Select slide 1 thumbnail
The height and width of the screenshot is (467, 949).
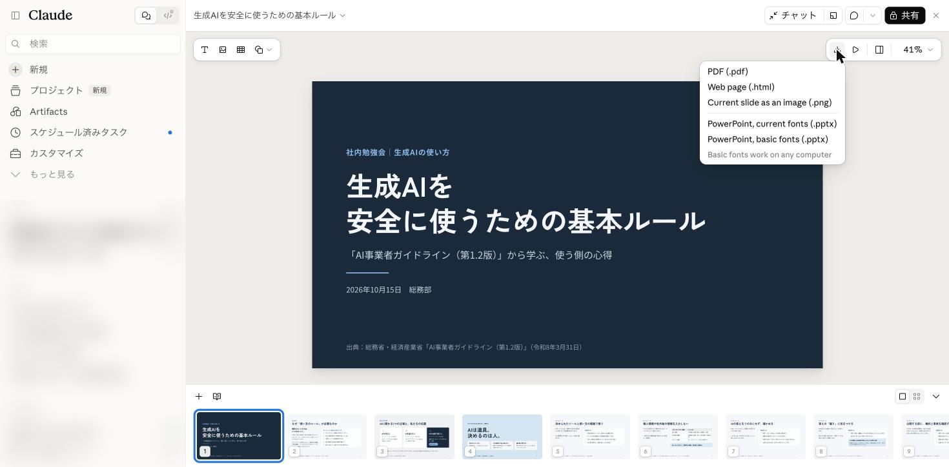(239, 436)
